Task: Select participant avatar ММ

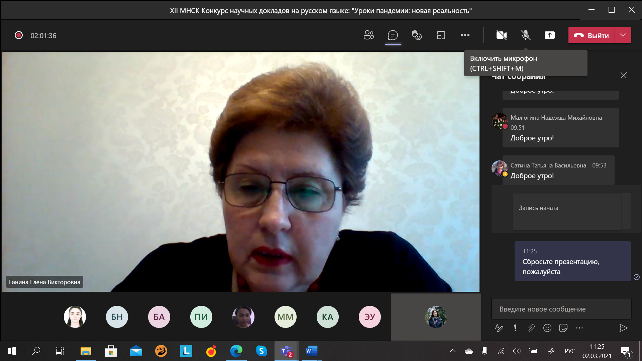Action: point(286,317)
